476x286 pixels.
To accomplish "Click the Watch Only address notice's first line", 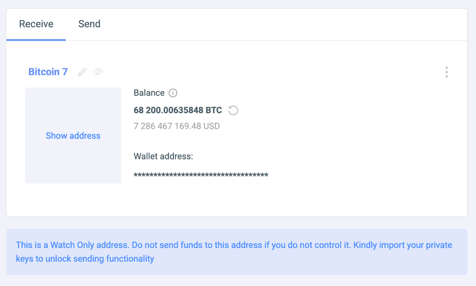I will point(233,245).
